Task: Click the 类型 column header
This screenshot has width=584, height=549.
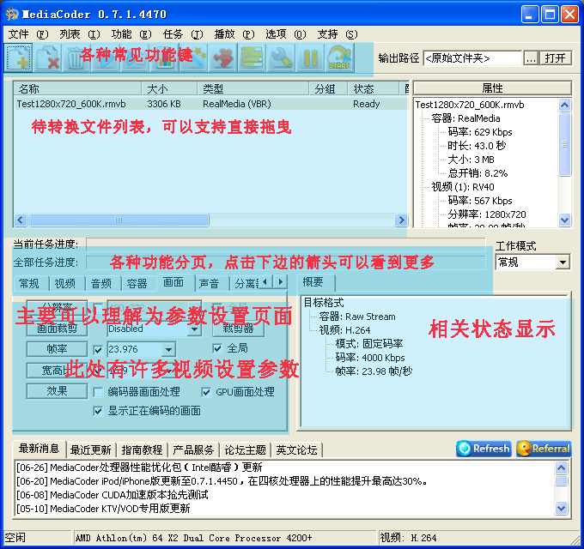Action: [x=253, y=89]
